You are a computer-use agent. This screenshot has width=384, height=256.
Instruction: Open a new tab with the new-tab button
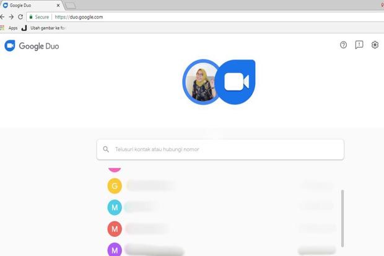click(x=71, y=6)
